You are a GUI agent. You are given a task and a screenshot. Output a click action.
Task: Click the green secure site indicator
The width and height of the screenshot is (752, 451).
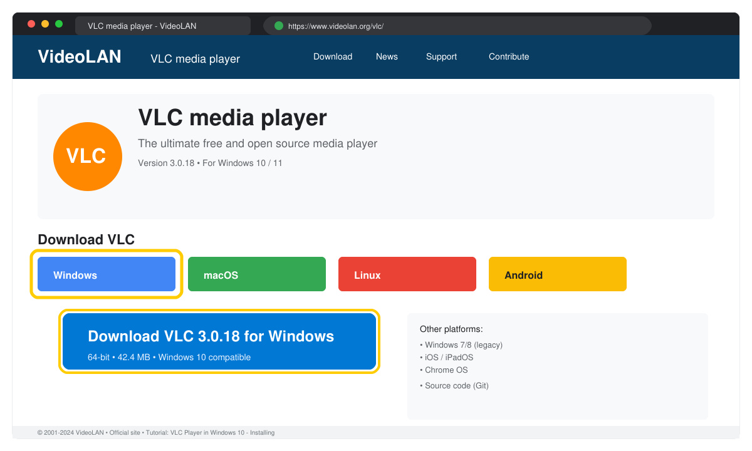click(279, 26)
